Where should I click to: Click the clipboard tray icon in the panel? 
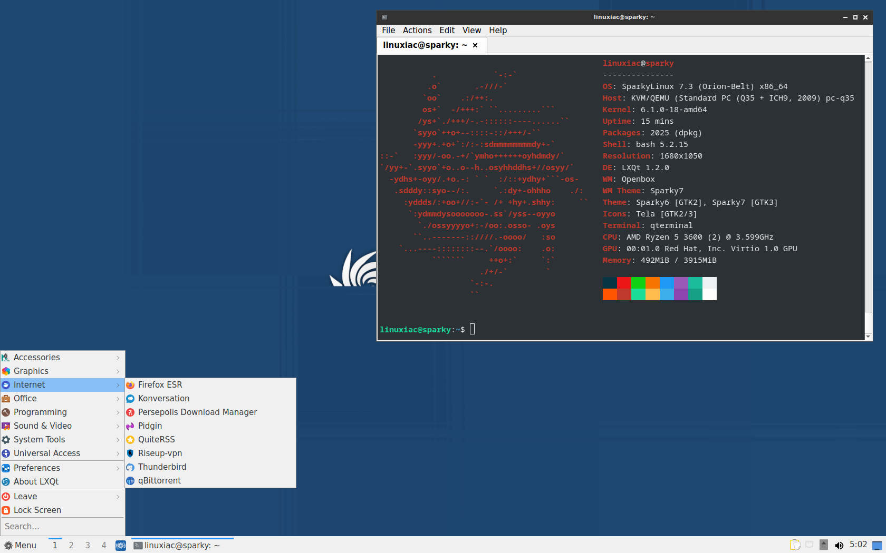coord(795,545)
